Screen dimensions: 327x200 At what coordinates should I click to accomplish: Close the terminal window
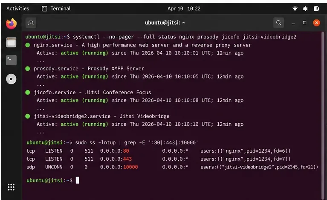click(316, 23)
